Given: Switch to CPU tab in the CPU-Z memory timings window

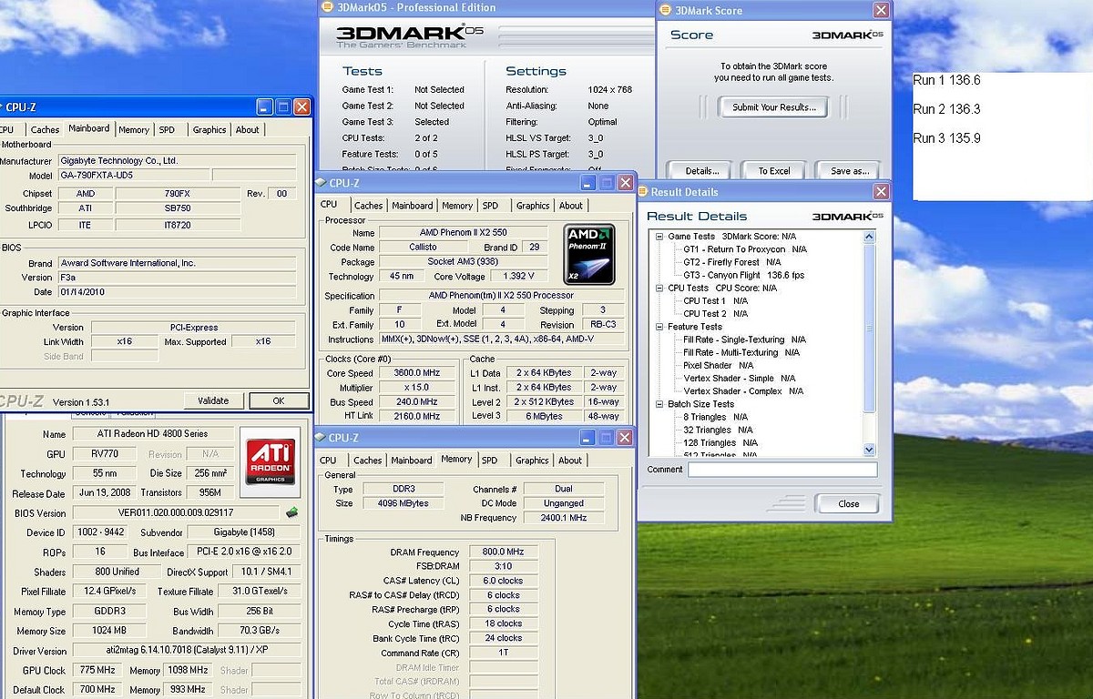Looking at the screenshot, I should pyautogui.click(x=328, y=461).
